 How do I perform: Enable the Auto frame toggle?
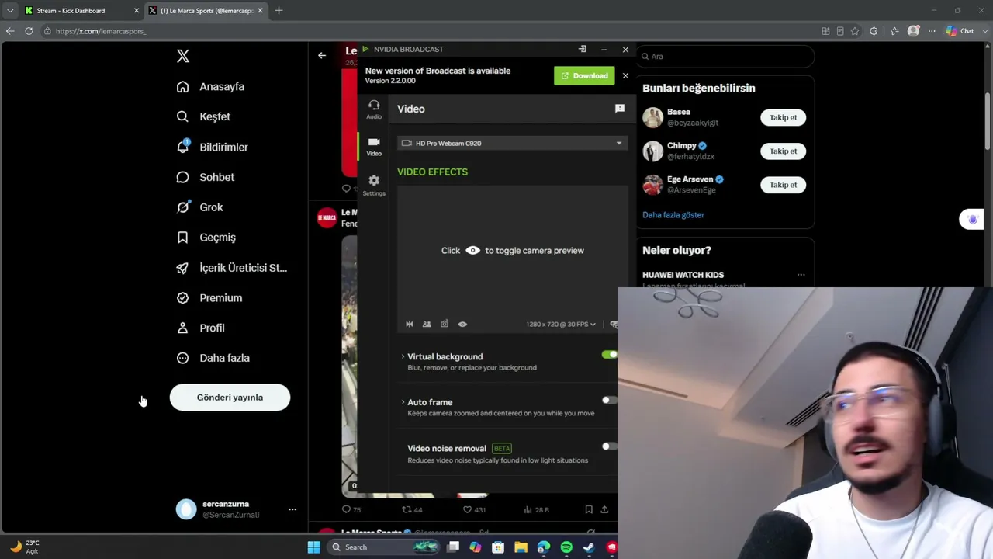[609, 401]
